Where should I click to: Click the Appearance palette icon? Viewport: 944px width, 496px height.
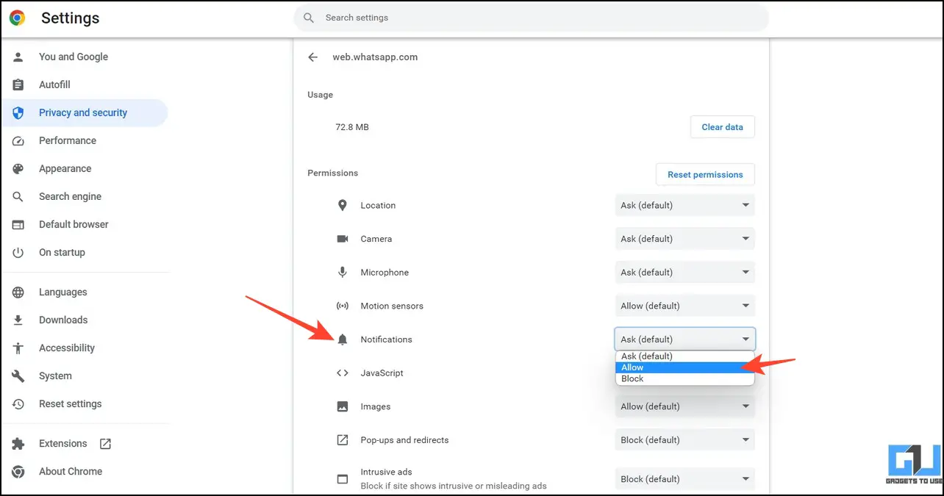point(18,168)
